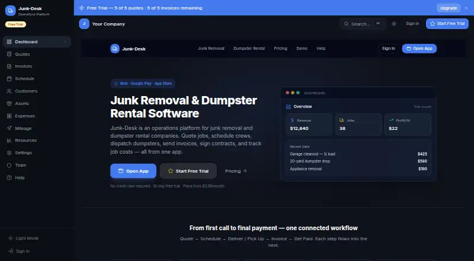Click the Junk-Desk logo icon in sidebar

[10, 11]
